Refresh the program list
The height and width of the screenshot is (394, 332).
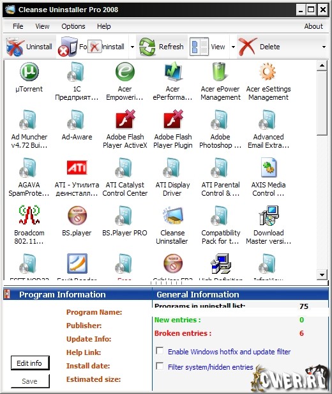coord(162,47)
